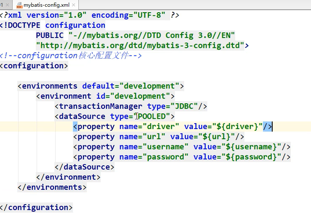This screenshot has width=311, height=213.
Task: Click the "${password}" value
Action: [x=252, y=157]
